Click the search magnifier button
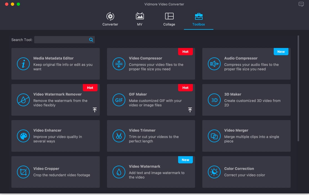 (91, 40)
